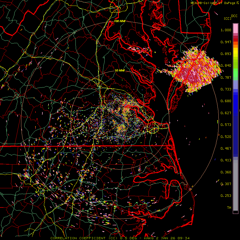Click the 0.467 legend value
Screen dimensions: 240x240
click(x=226, y=149)
